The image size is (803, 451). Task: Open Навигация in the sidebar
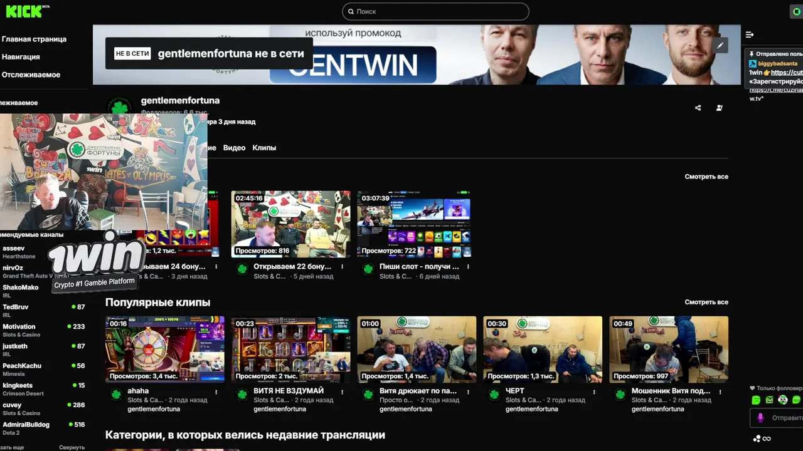(21, 56)
